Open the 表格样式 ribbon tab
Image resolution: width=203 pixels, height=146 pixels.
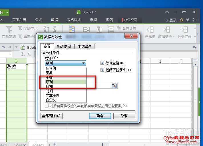(x=74, y=20)
